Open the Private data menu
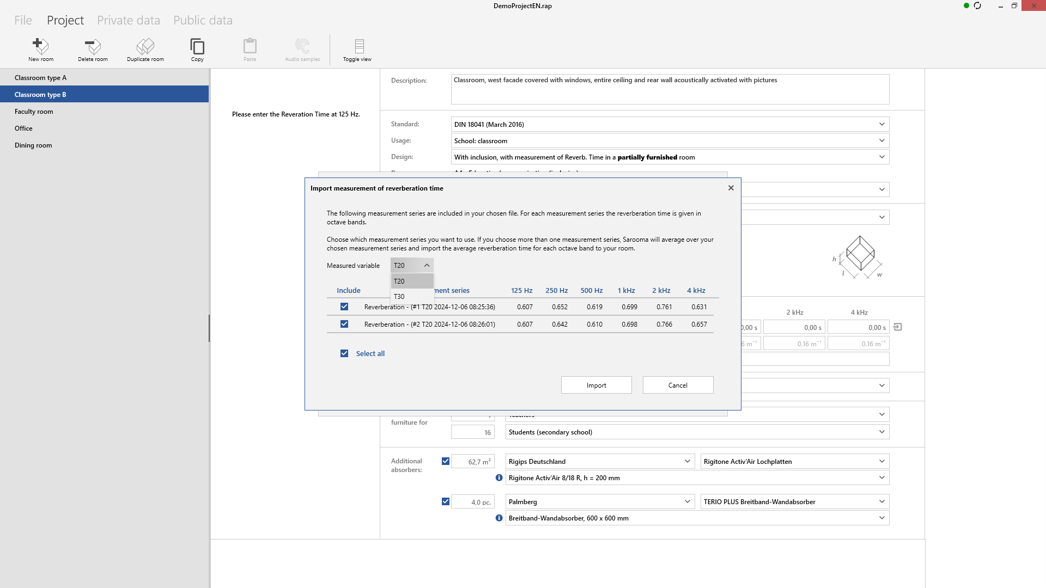 [x=129, y=20]
